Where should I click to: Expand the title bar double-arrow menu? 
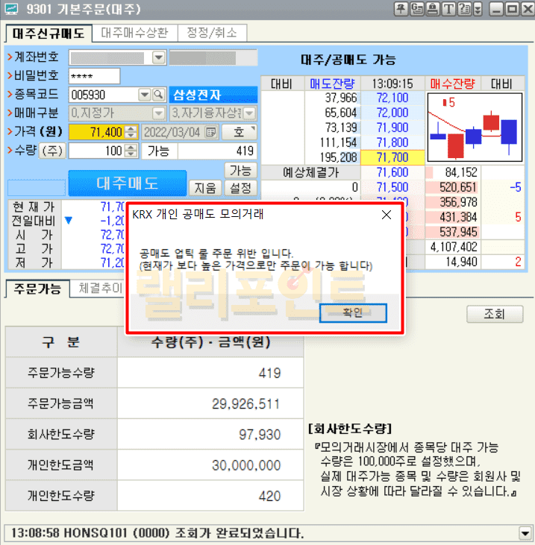[478, 10]
